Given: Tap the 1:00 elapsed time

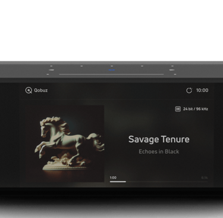Looking at the screenshot, I should click(x=113, y=177).
